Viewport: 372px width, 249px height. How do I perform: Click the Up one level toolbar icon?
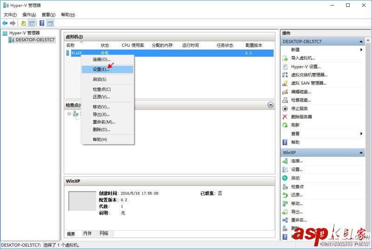[x=23, y=23]
